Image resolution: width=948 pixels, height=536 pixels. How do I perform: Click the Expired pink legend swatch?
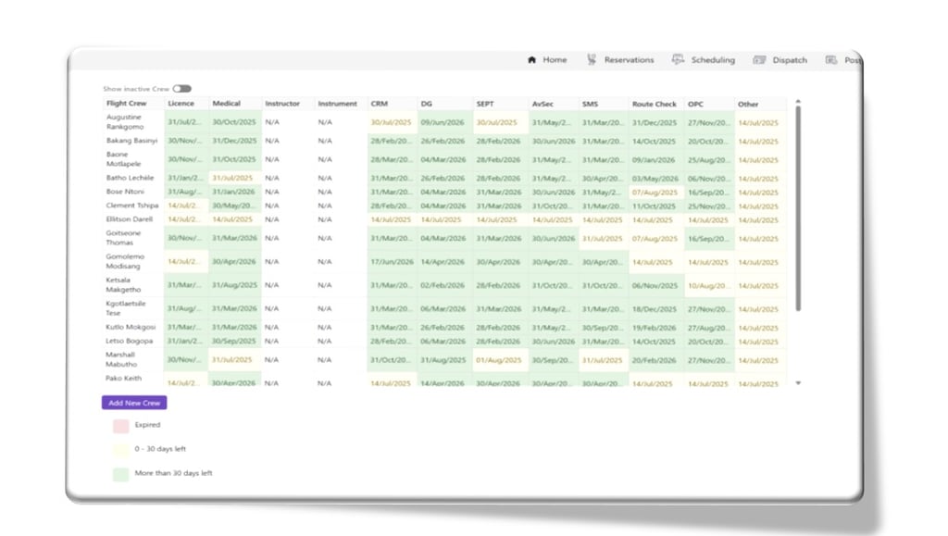coord(121,426)
